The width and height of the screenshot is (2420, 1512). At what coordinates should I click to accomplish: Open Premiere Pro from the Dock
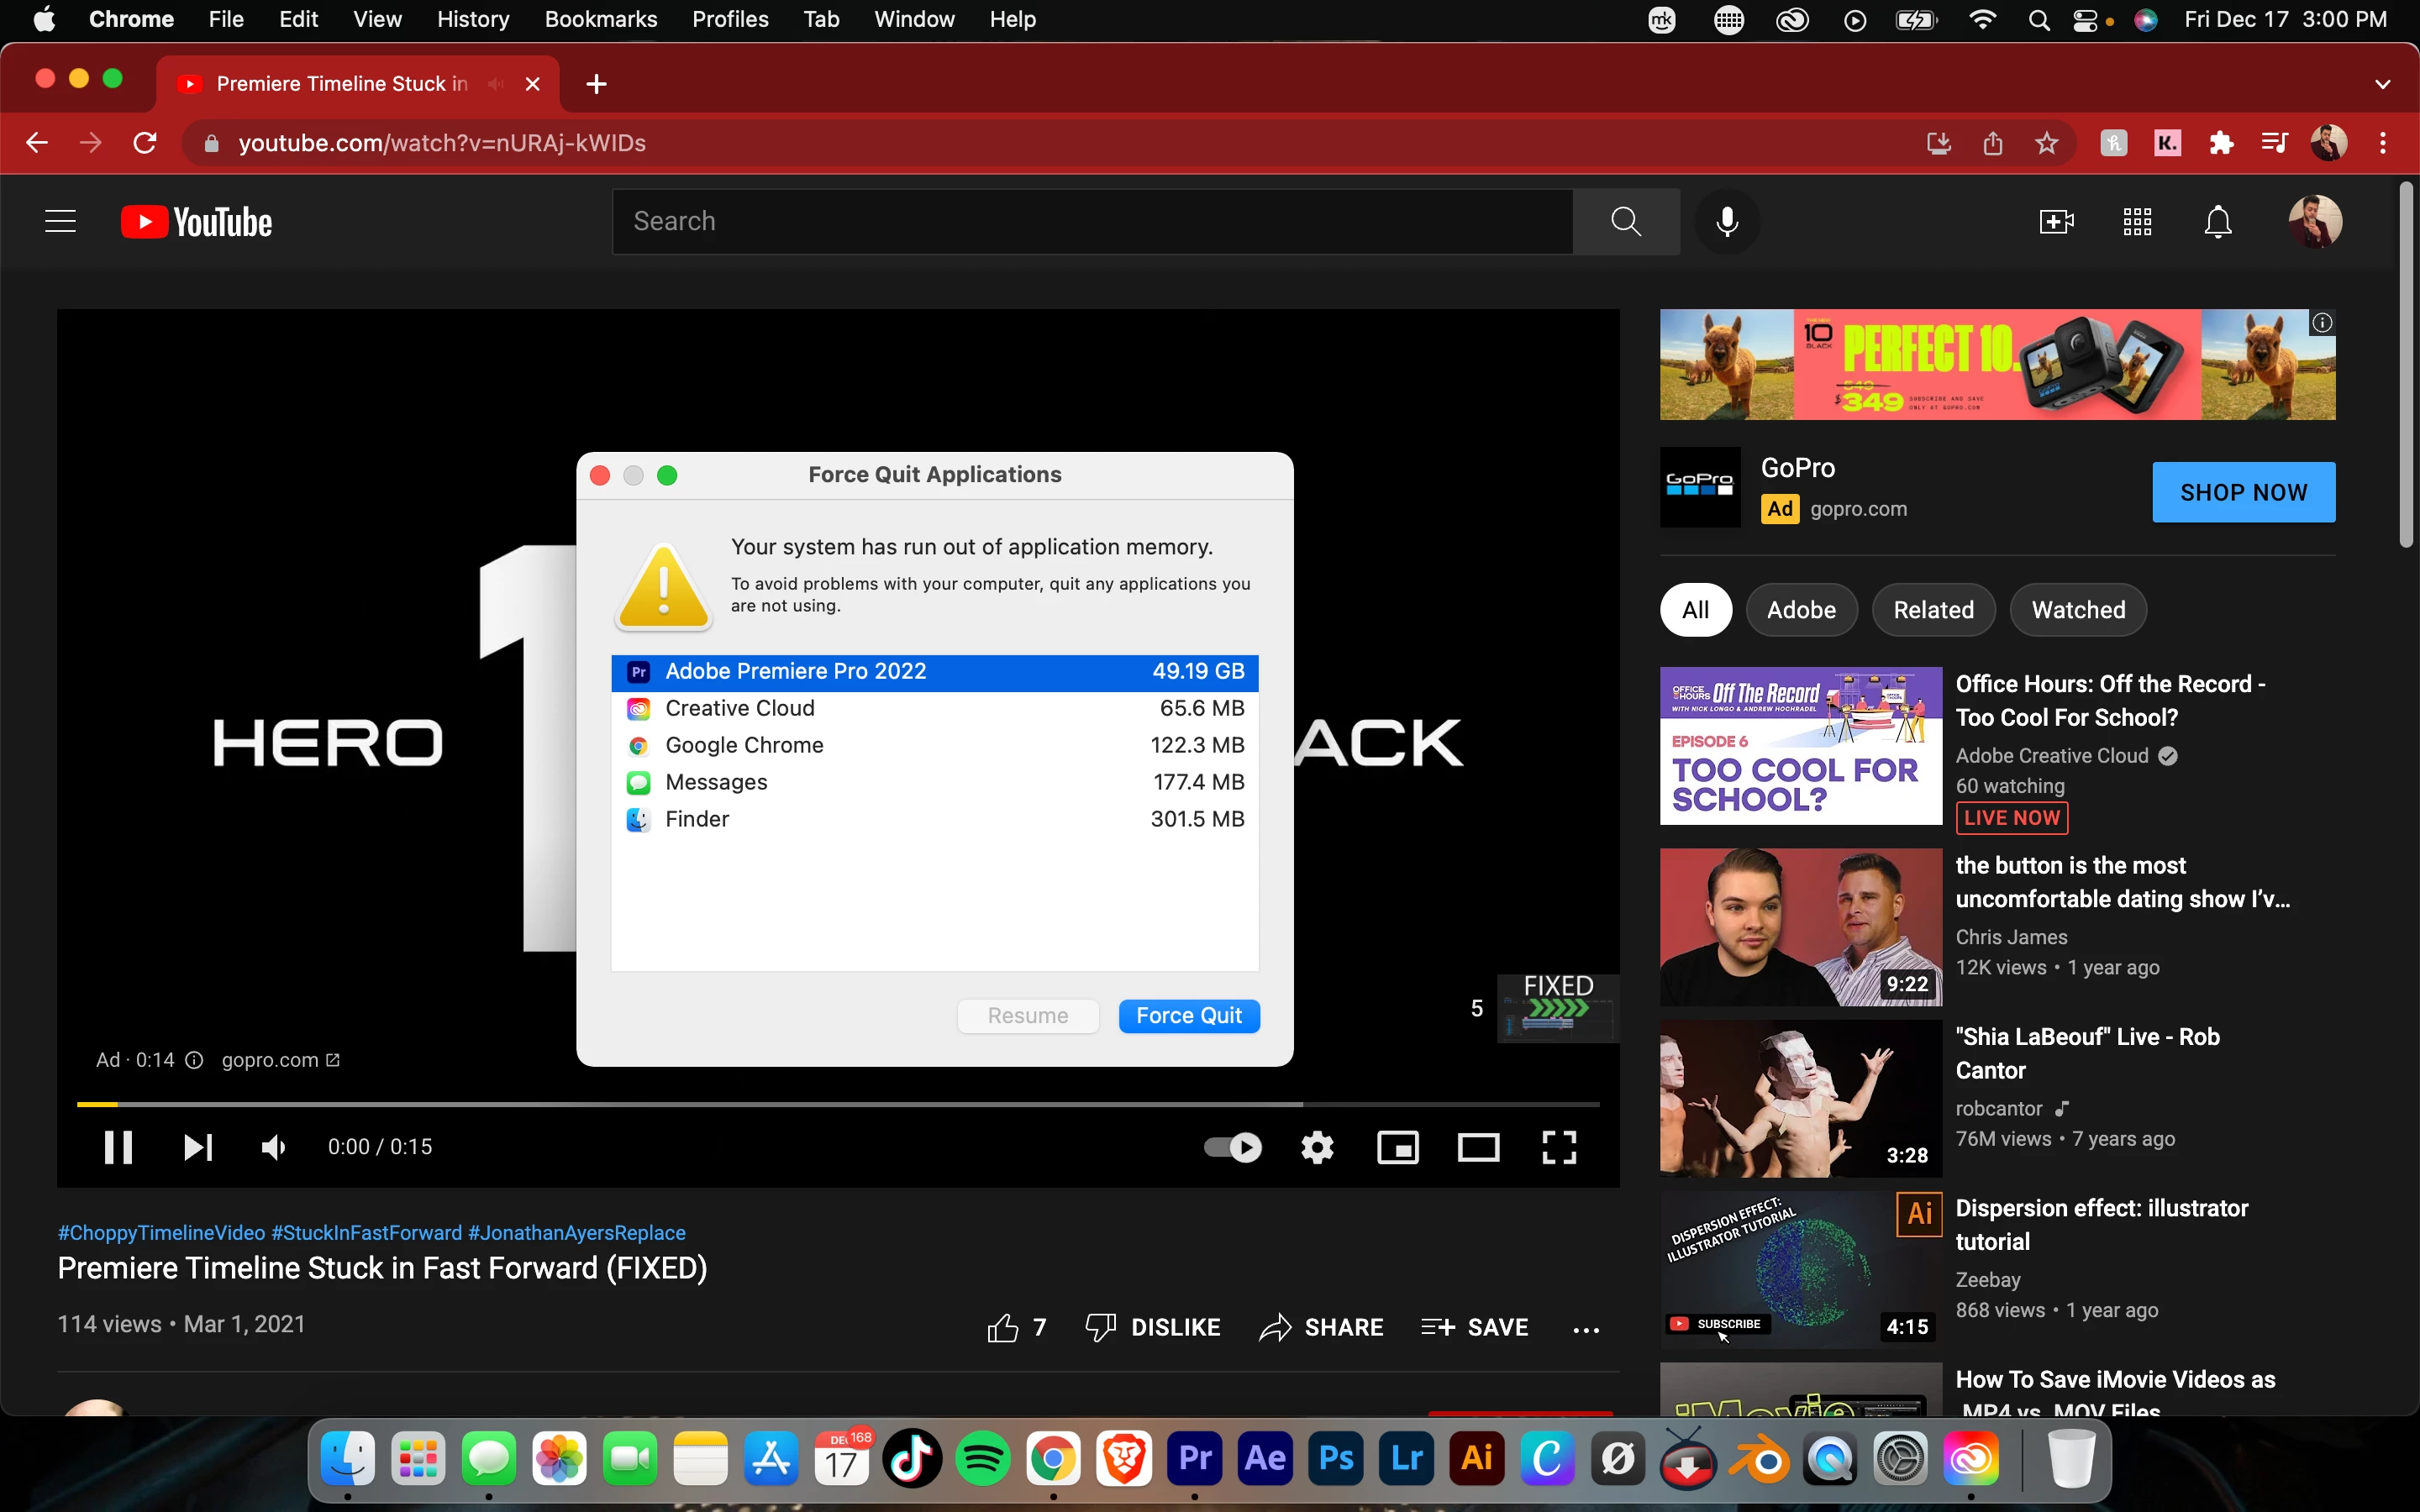(x=1195, y=1459)
